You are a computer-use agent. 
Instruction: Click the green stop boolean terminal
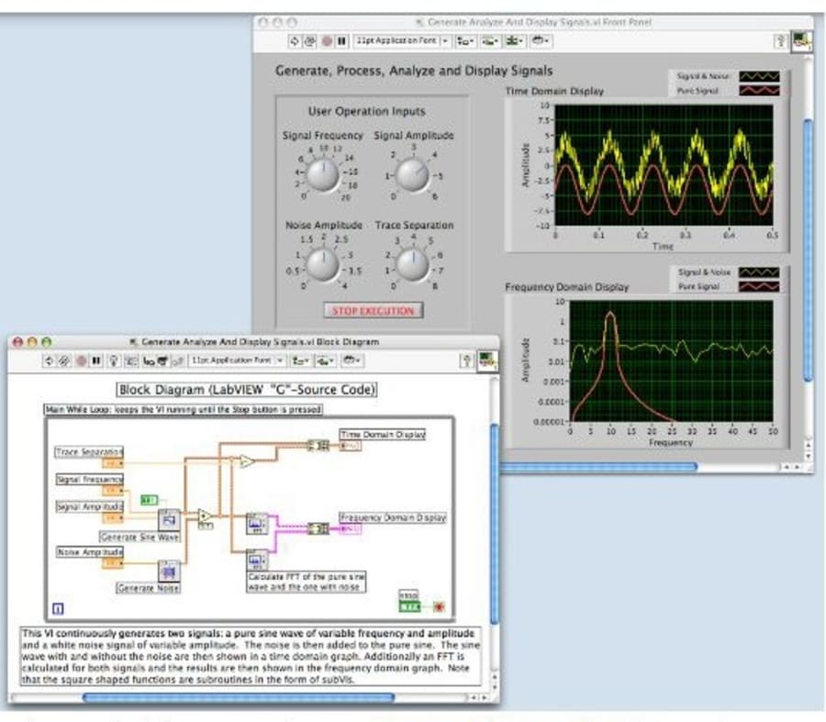tap(410, 606)
